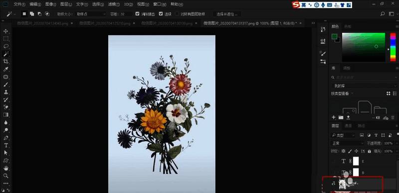This screenshot has width=399, height=193.
Task: Open the workspace switcher icon
Action: click(392, 14)
